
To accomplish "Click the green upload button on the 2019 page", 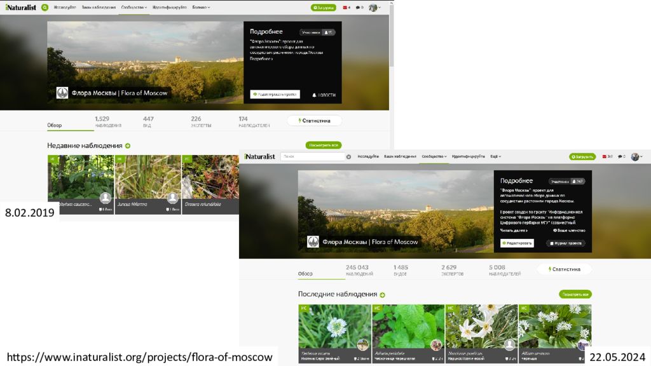I will pos(324,8).
